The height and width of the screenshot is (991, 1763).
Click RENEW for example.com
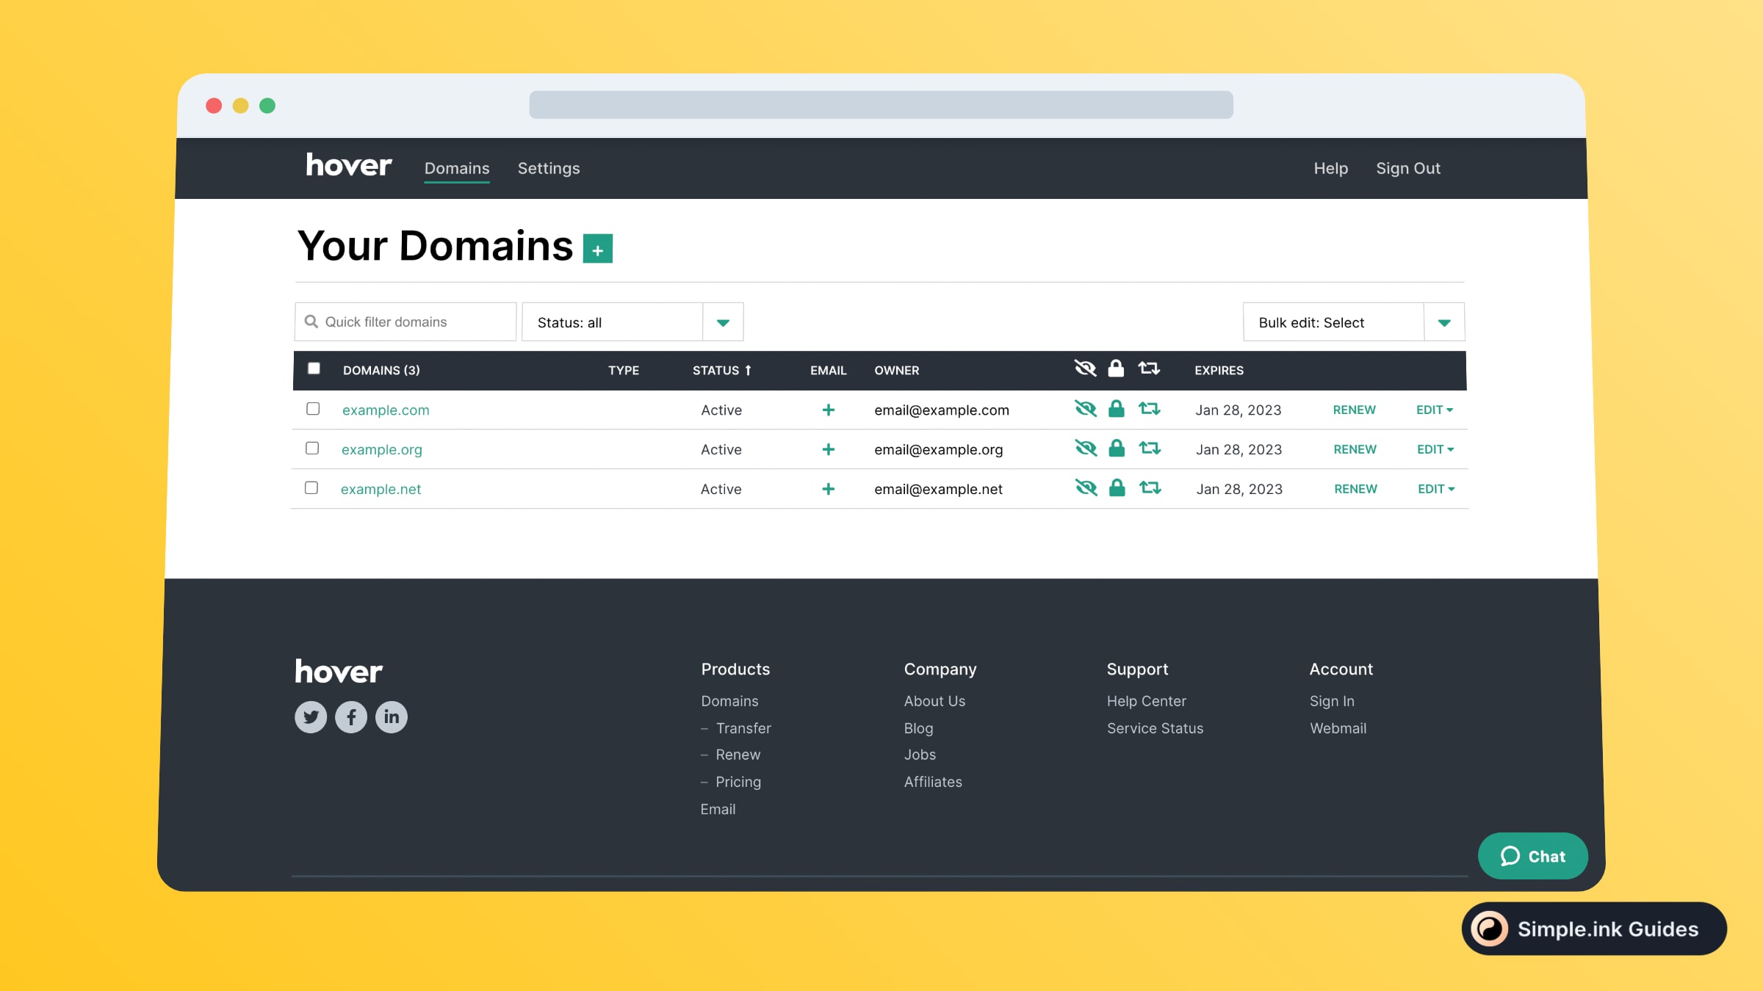(x=1354, y=410)
